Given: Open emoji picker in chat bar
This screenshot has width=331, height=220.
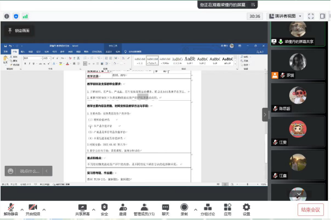Looking at the screenshot, I should (11, 171).
